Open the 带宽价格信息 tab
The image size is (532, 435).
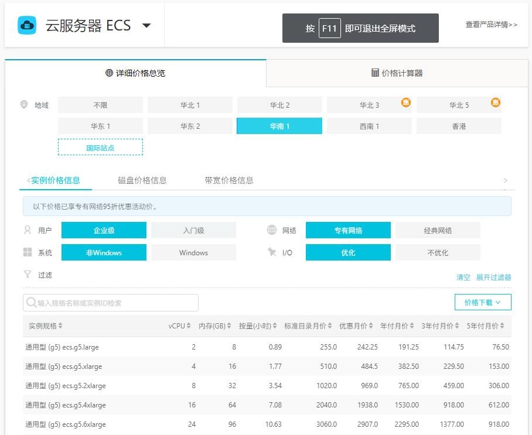click(229, 180)
